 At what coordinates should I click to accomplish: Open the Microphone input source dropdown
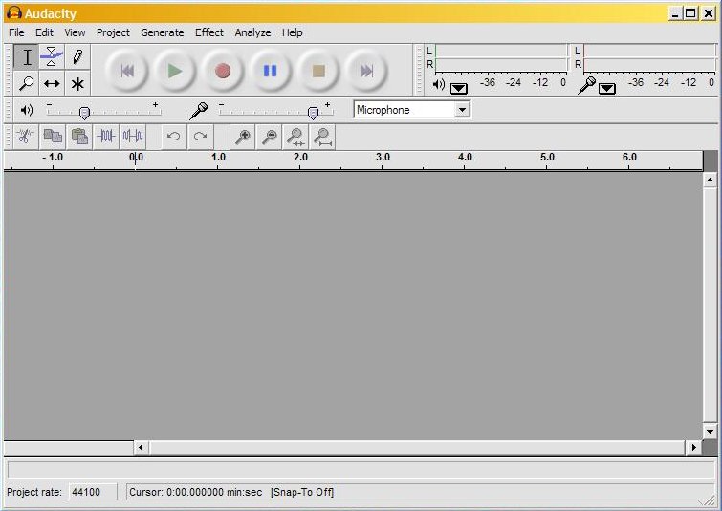[462, 110]
